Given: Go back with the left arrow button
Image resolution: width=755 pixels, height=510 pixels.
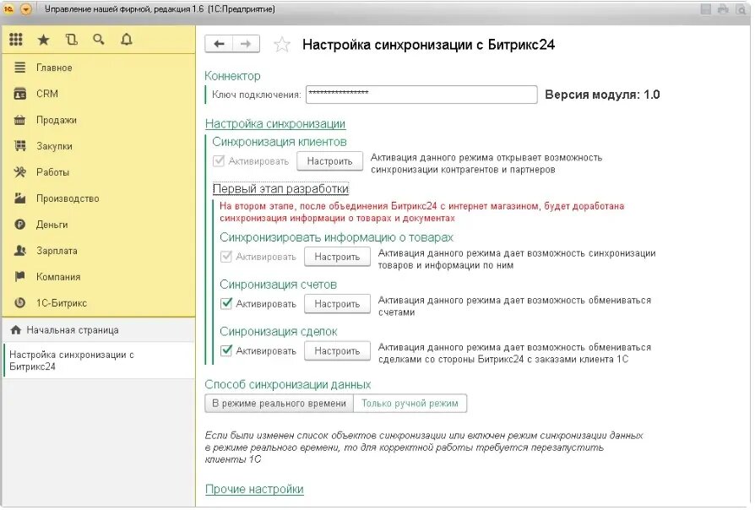Looking at the screenshot, I should 220,44.
